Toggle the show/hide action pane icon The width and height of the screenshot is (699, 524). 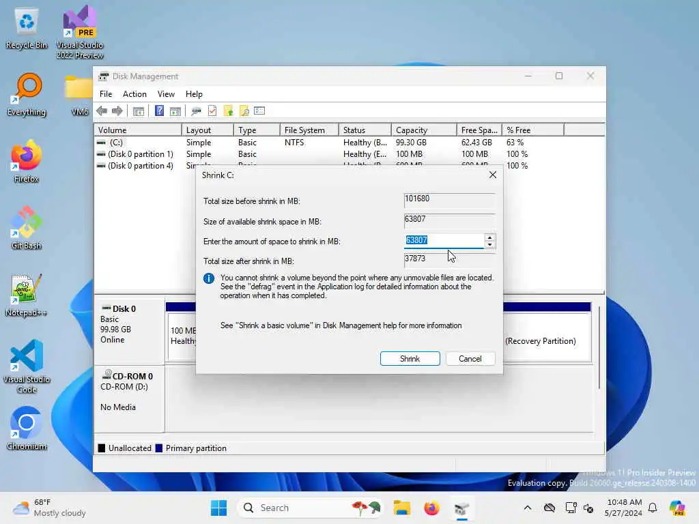pyautogui.click(x=175, y=111)
